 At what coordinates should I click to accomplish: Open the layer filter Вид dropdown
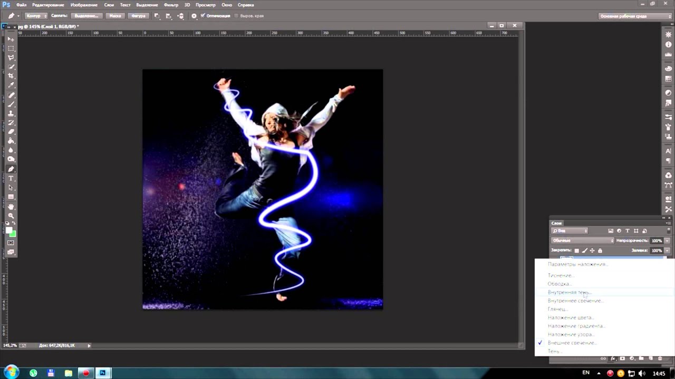[x=570, y=231]
